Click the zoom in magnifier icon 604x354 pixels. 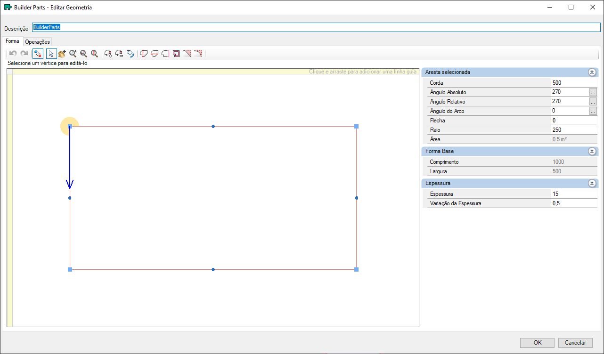pyautogui.click(x=73, y=54)
